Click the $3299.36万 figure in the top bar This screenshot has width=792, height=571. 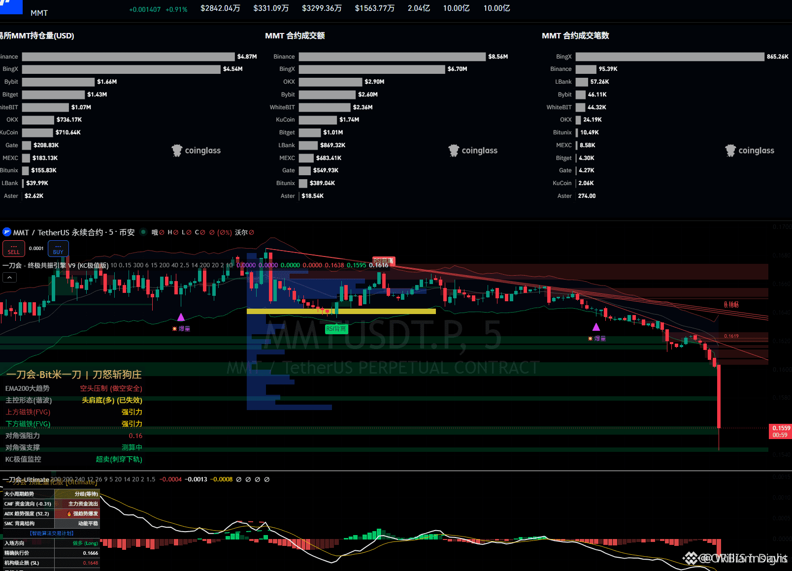tap(322, 8)
